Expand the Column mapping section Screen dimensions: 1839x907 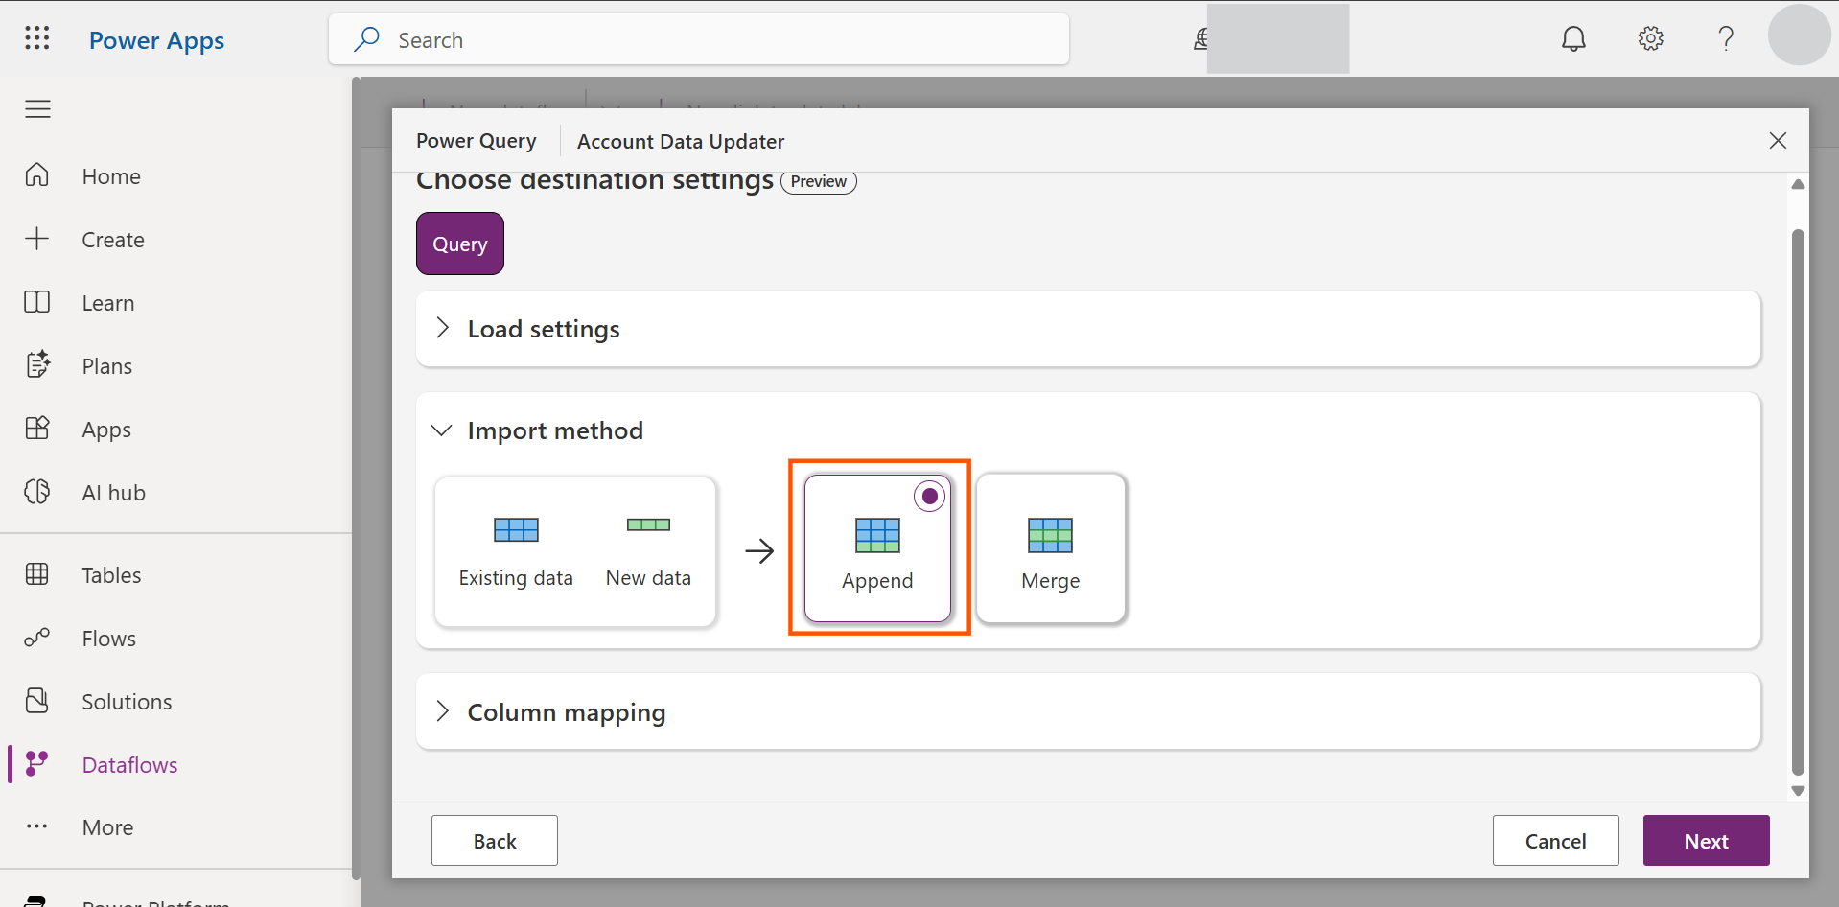566,712
